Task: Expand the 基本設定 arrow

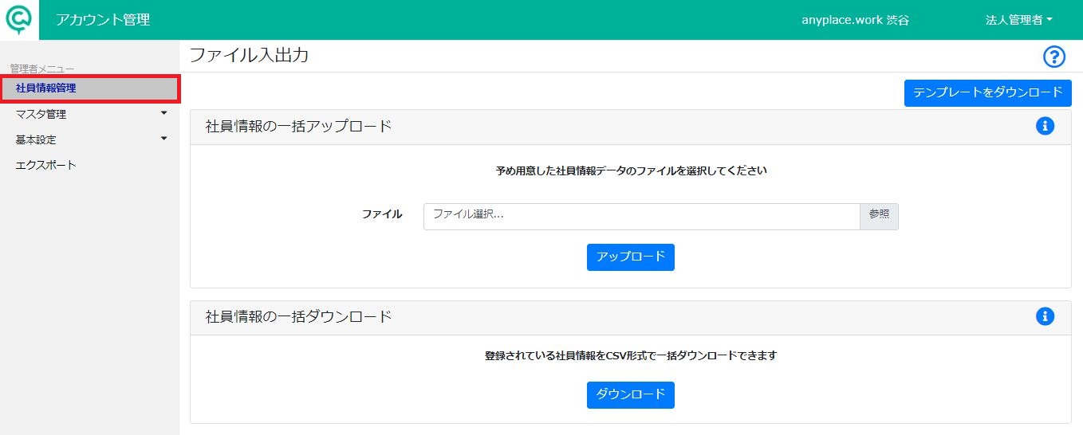Action: (164, 139)
